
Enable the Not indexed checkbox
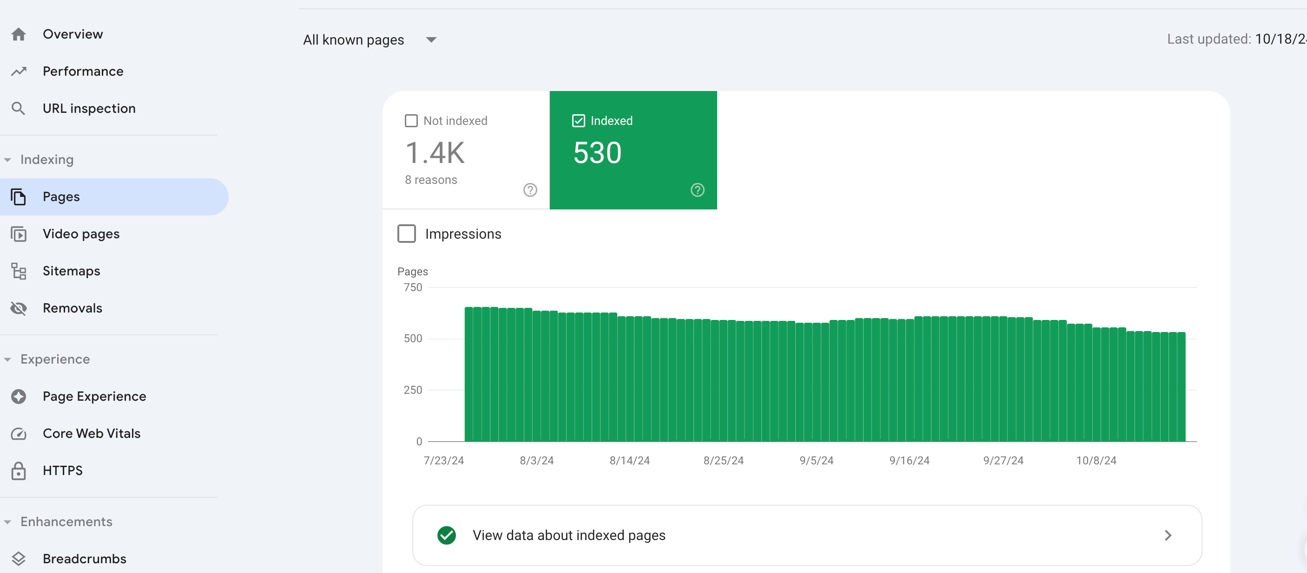click(x=411, y=121)
